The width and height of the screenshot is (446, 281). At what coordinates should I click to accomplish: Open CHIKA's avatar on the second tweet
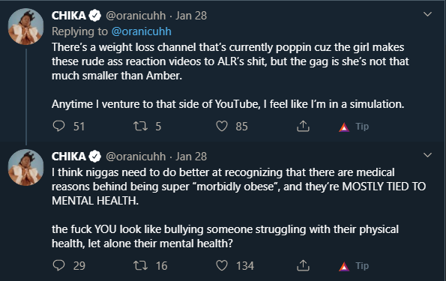[25, 167]
